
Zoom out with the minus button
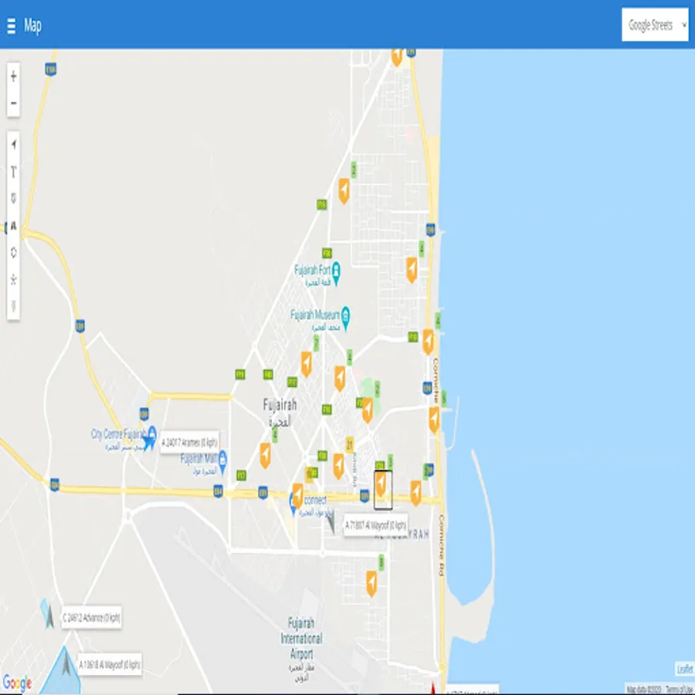13,103
